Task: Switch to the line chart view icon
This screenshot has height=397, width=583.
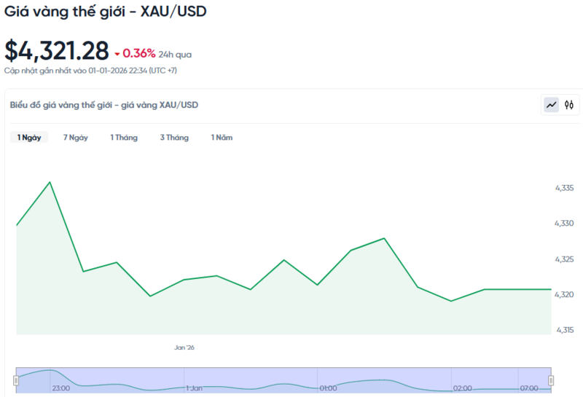Action: [x=551, y=105]
